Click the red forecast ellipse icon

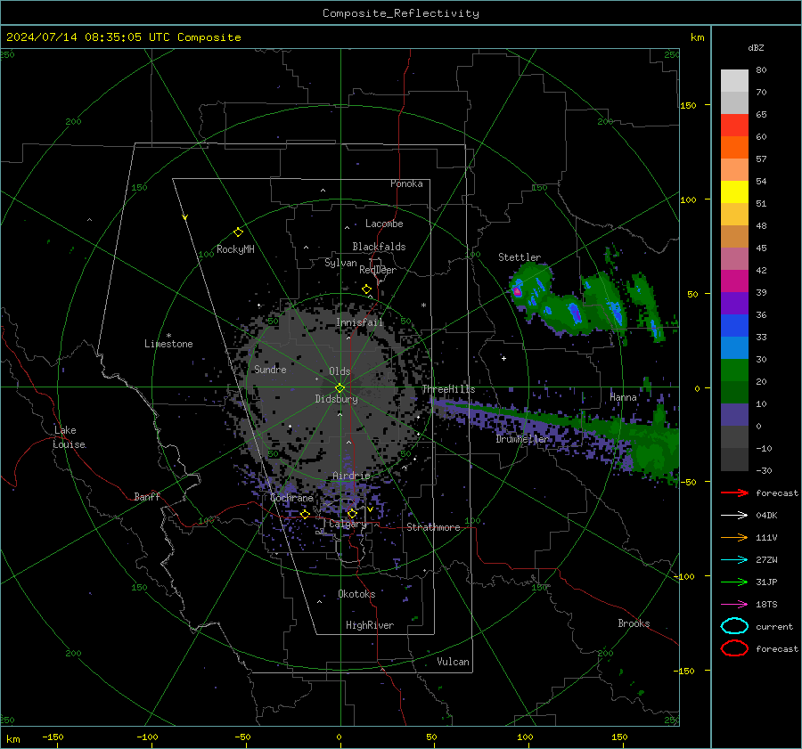point(734,648)
